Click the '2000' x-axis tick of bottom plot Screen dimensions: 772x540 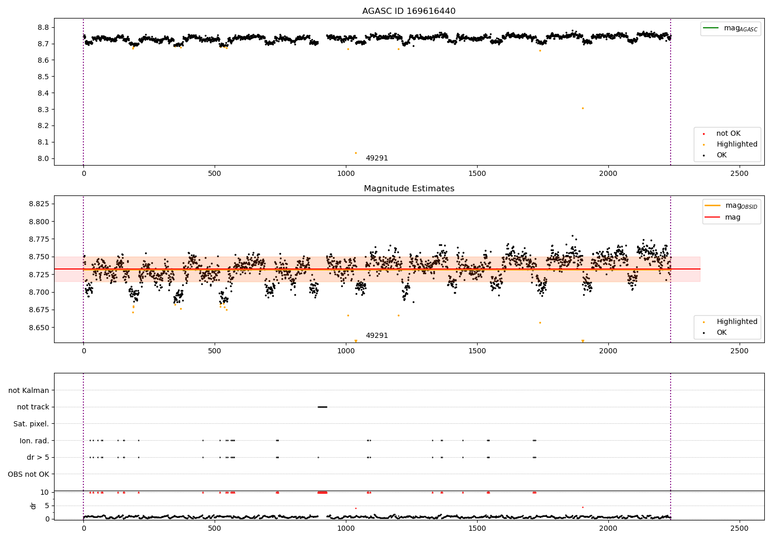point(608,529)
